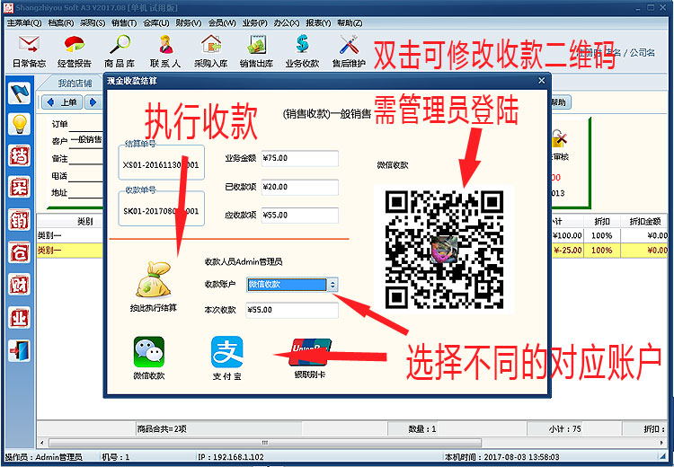Click the light bulb sidebar icon

pos(20,124)
